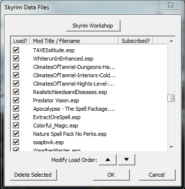Click the scrollbar up arrow
This screenshot has height=189, width=185.
click(x=171, y=41)
